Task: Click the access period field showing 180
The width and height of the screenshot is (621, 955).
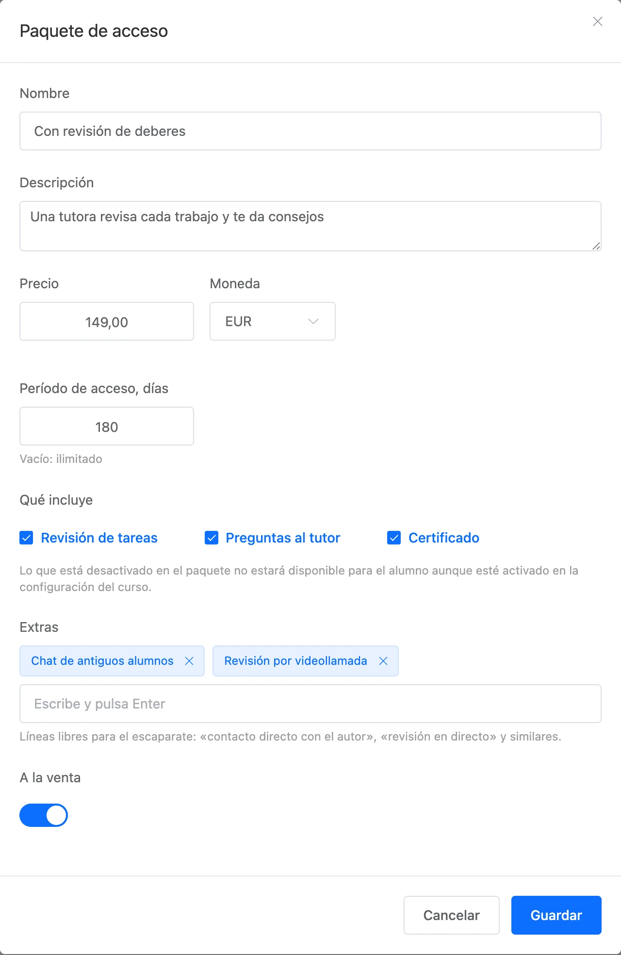Action: [x=107, y=426]
